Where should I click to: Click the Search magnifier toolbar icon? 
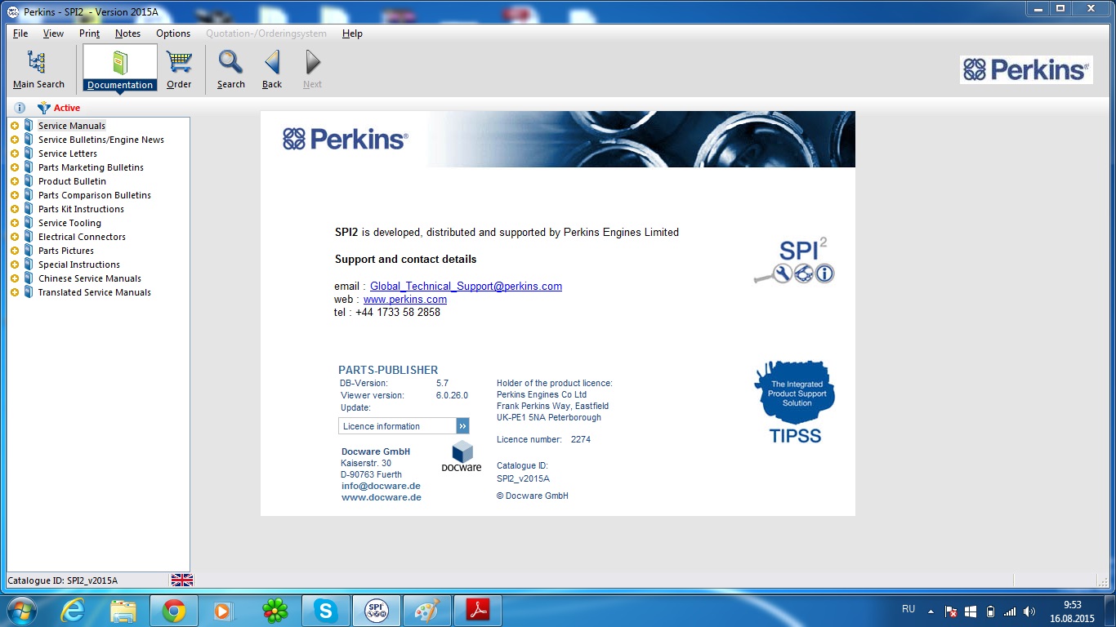point(231,69)
